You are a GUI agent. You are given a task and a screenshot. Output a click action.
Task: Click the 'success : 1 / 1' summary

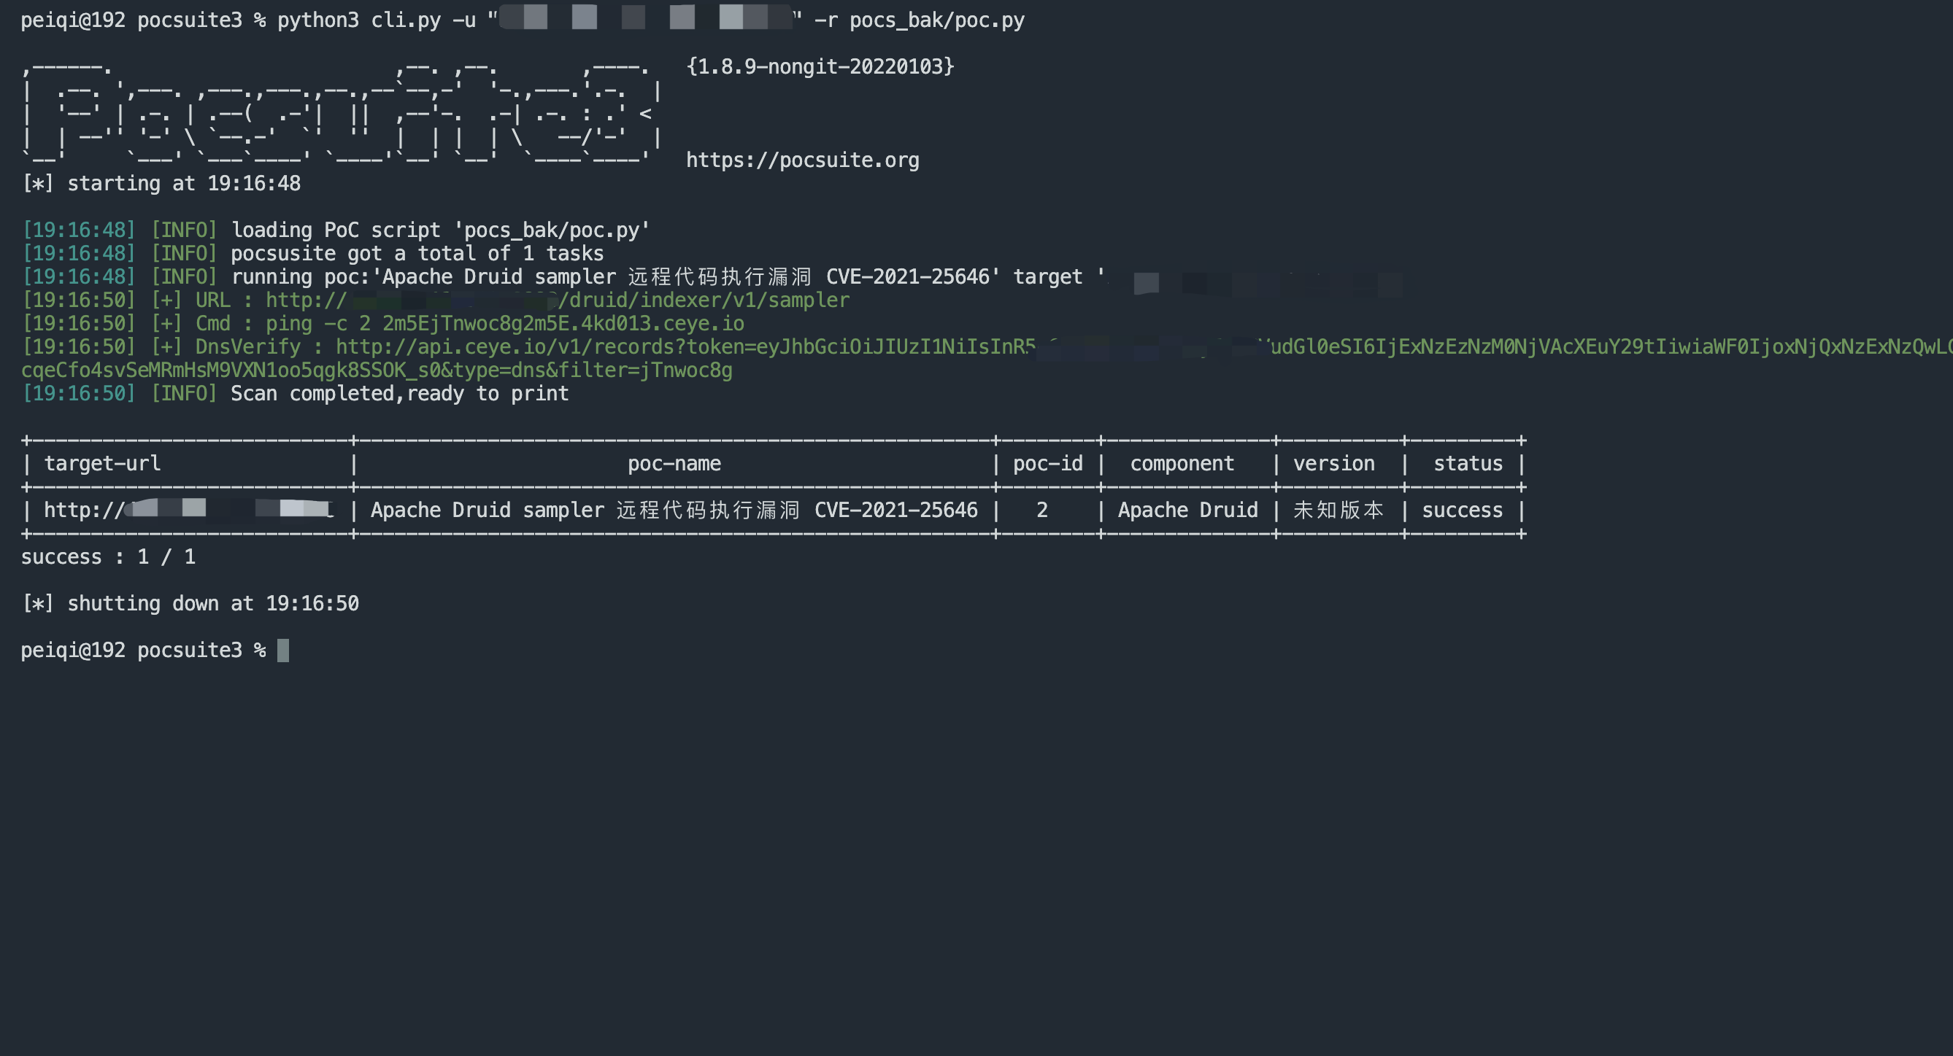109,558
